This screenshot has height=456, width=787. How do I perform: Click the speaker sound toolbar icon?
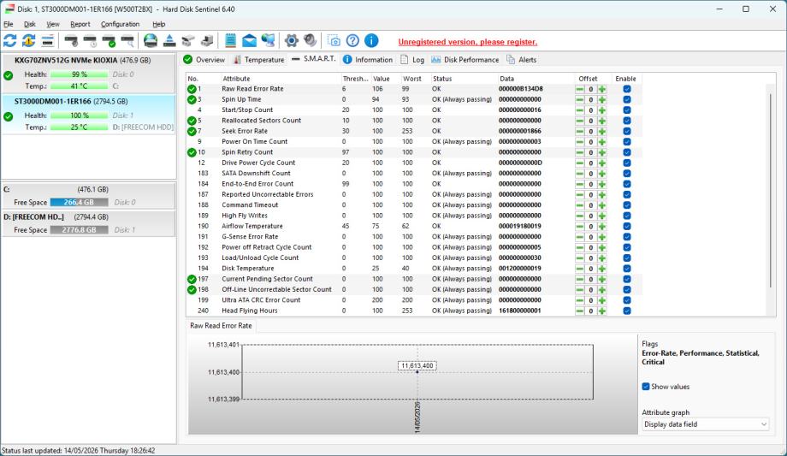pos(311,41)
